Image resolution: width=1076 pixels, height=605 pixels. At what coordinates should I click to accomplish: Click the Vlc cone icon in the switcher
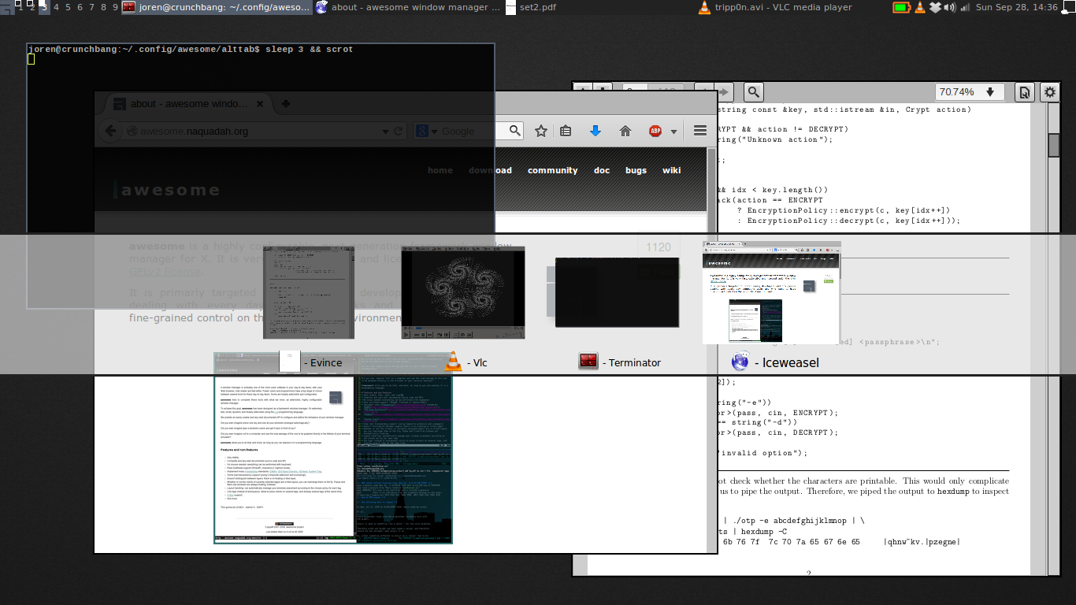pos(453,362)
